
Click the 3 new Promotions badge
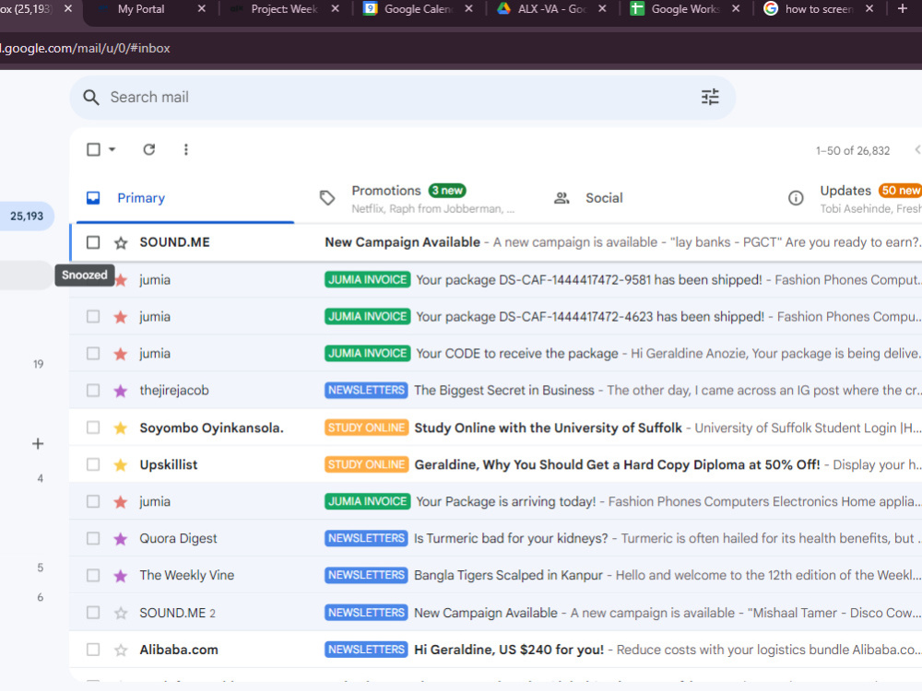[x=447, y=191]
